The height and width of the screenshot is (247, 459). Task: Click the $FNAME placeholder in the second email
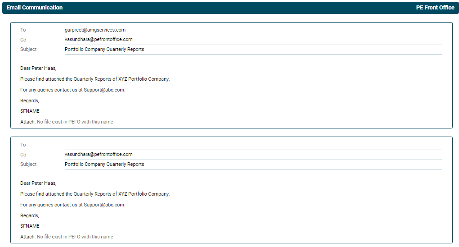point(30,226)
